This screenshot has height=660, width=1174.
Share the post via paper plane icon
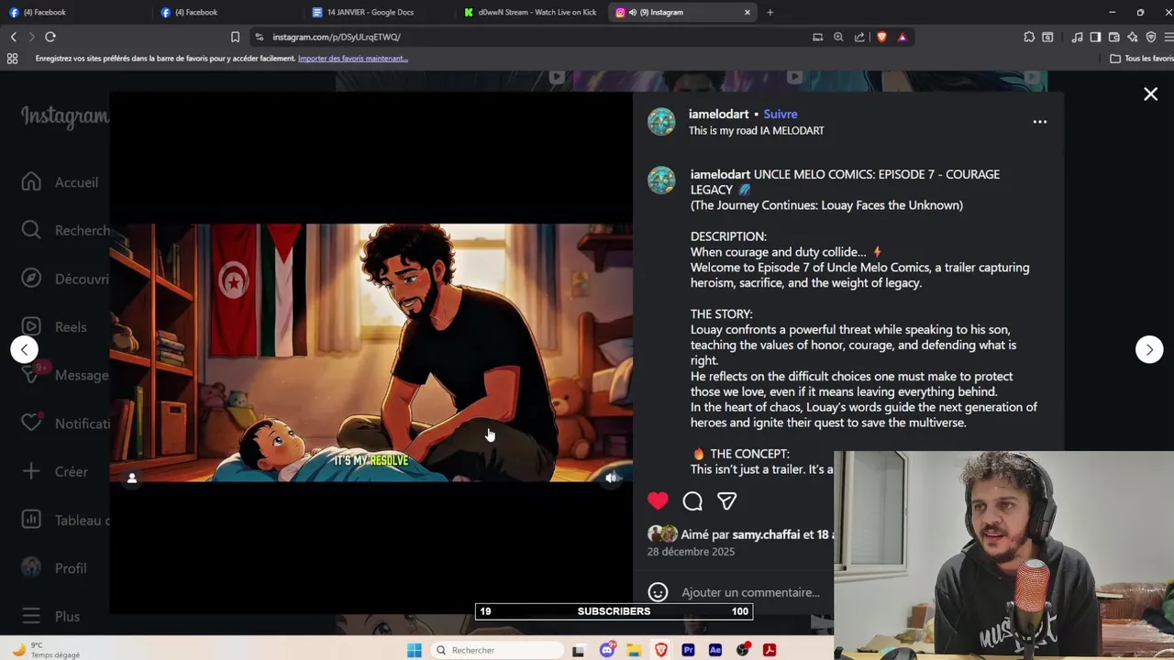pyautogui.click(x=726, y=500)
